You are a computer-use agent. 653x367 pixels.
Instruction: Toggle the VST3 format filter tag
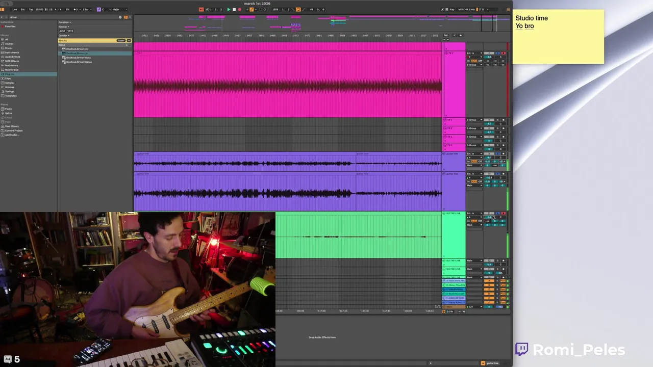[x=70, y=31]
